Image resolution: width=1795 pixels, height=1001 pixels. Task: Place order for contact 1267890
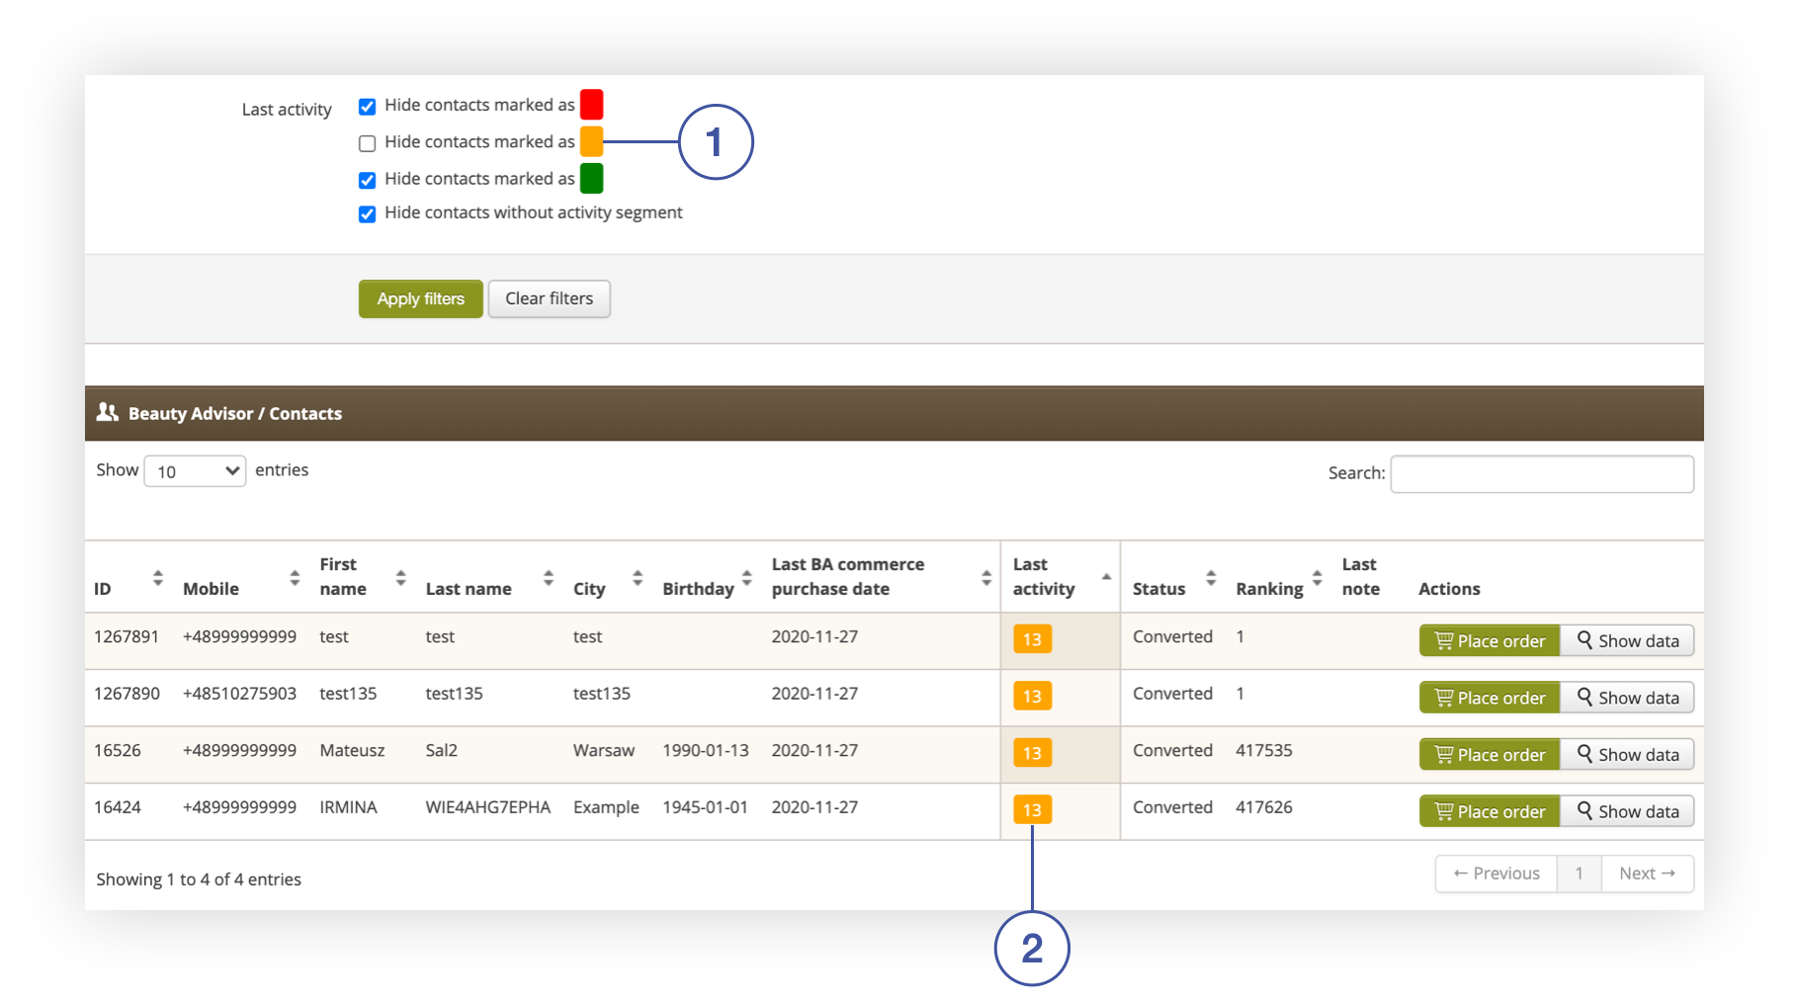tap(1490, 698)
